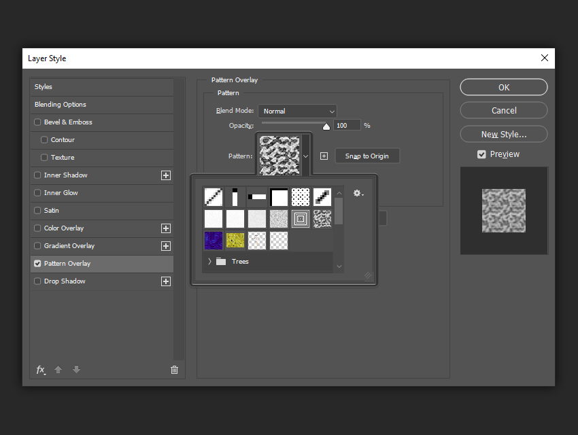Open the pattern picker gear settings menu

tap(358, 193)
